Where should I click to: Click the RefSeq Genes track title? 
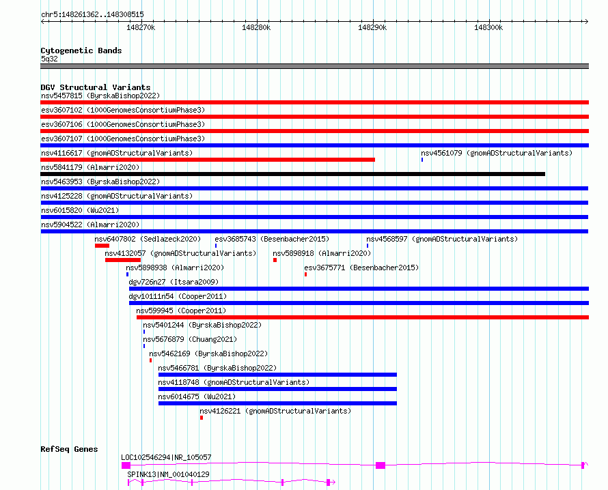69,449
